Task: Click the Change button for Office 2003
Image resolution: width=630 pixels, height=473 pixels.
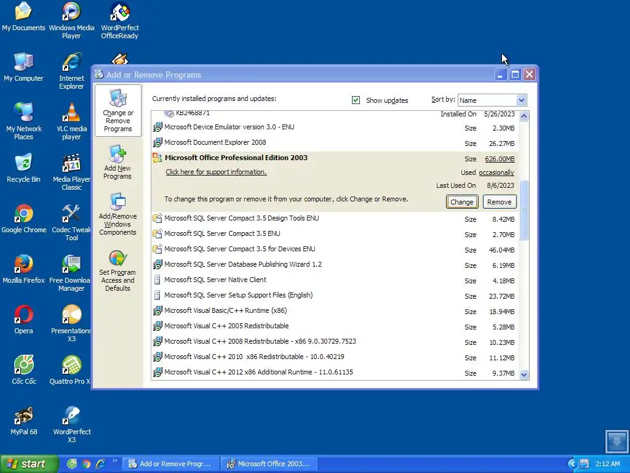Action: (461, 202)
